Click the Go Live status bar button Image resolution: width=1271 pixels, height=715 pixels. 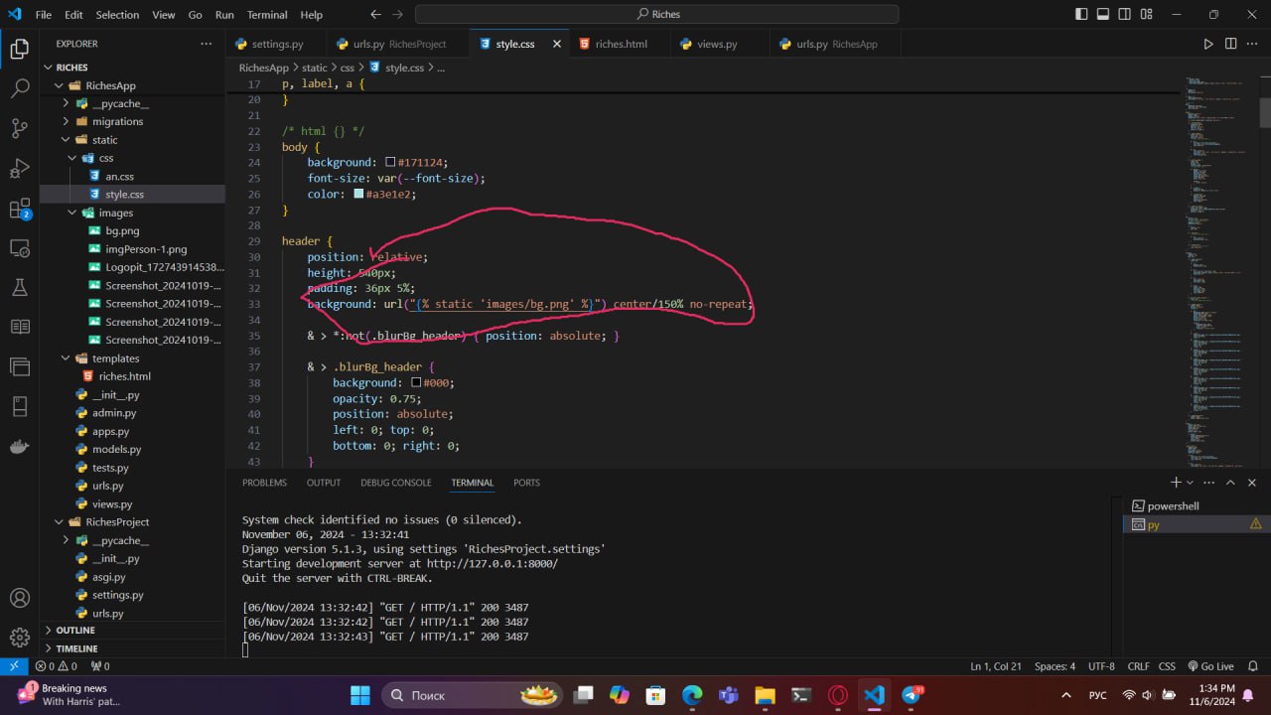point(1210,666)
